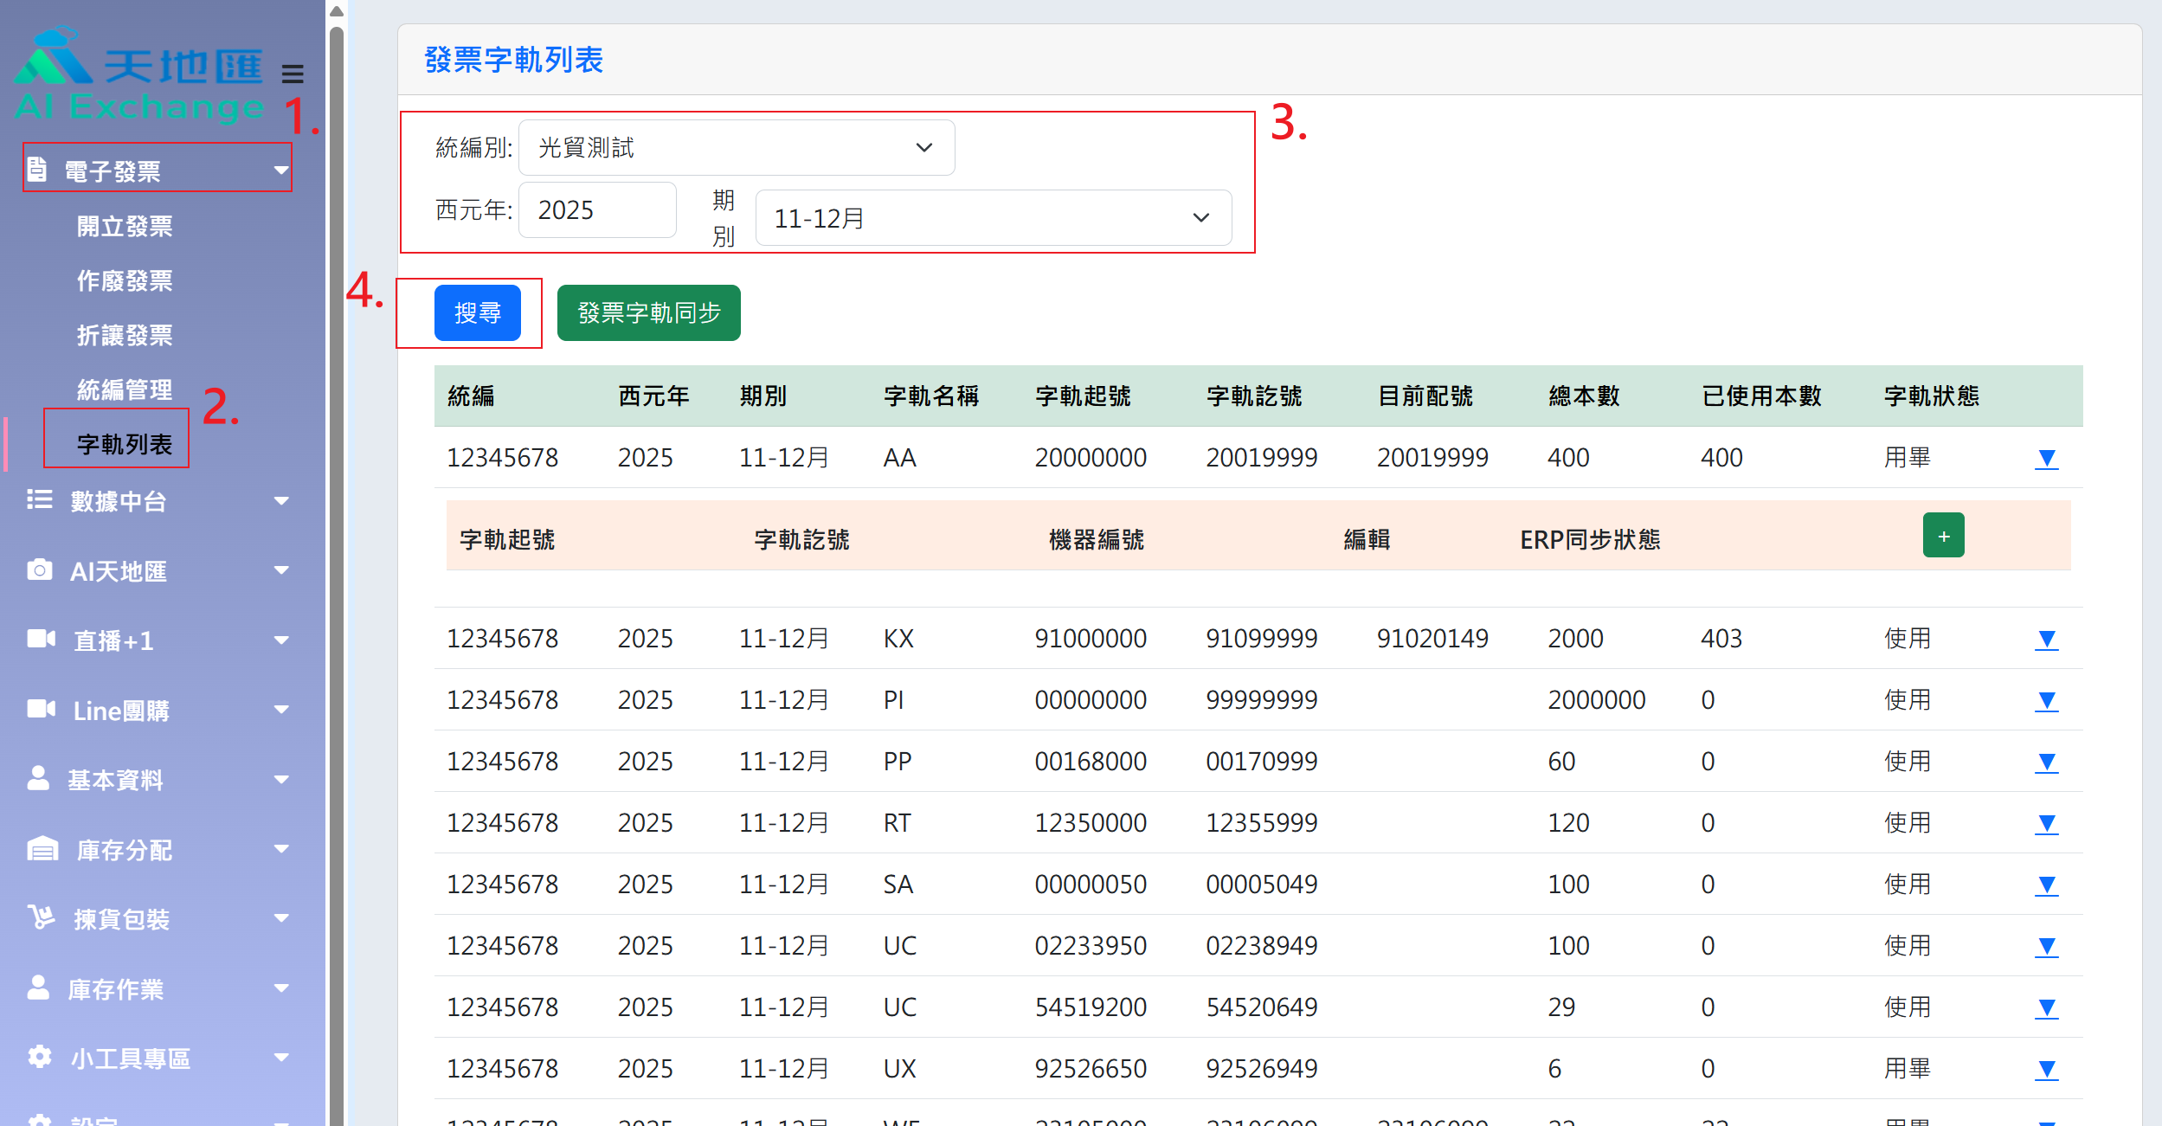This screenshot has width=2162, height=1126.
Task: Click the green plus add button
Action: pos(1943,536)
